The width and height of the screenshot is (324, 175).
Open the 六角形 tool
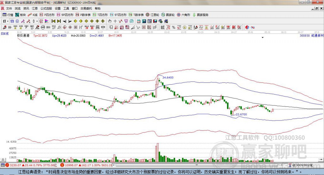click(x=184, y=15)
